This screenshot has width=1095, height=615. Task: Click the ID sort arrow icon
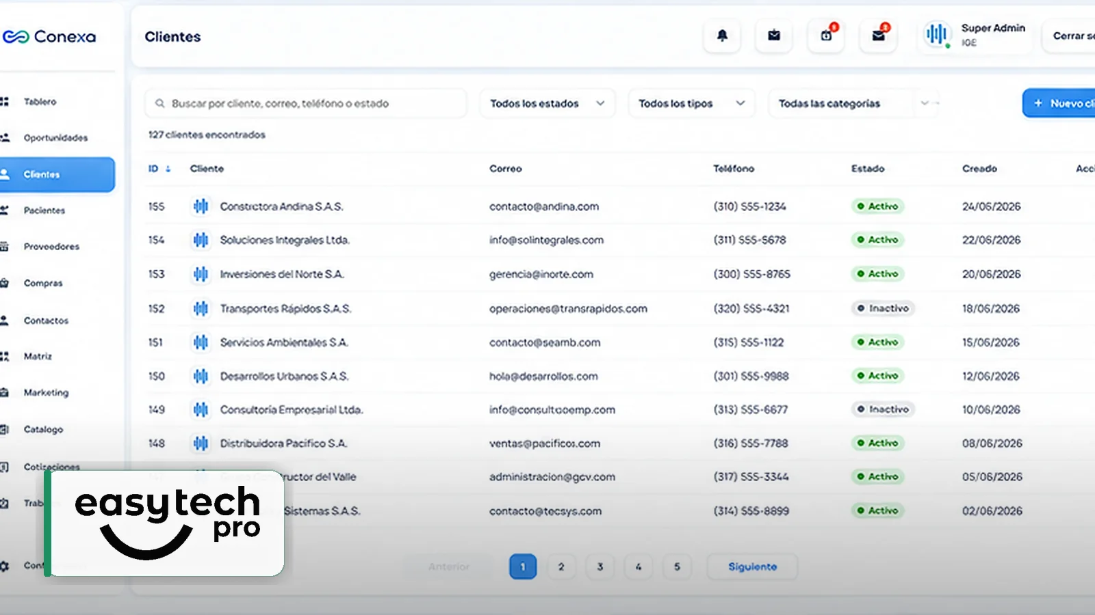click(168, 169)
